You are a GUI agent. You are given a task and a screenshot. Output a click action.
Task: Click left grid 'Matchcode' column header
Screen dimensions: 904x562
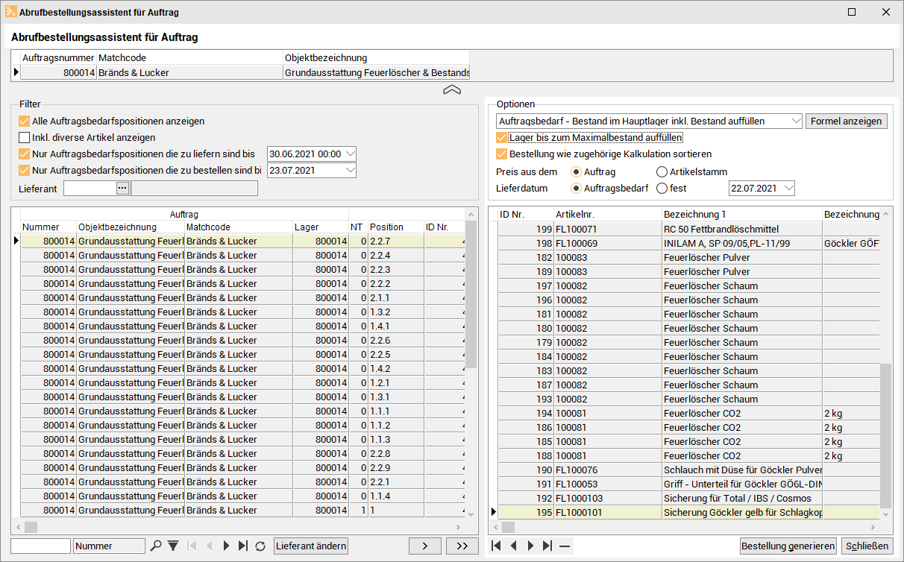click(238, 227)
